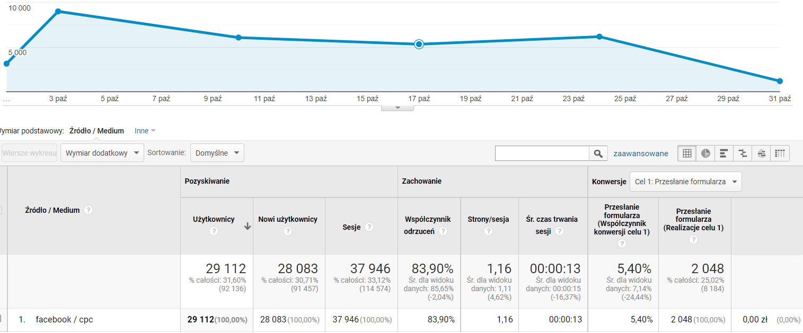Click help icon next to Sesje
803x333 pixels.
point(369,227)
